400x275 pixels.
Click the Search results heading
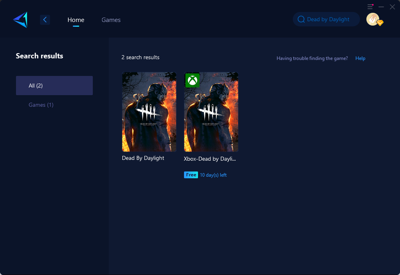tap(39, 56)
